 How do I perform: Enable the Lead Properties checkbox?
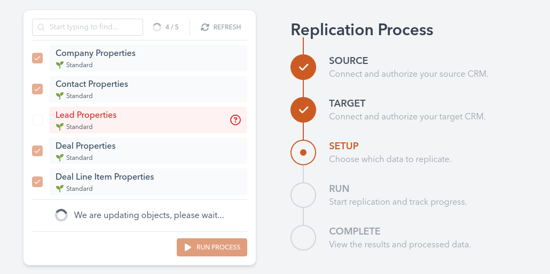(x=37, y=120)
